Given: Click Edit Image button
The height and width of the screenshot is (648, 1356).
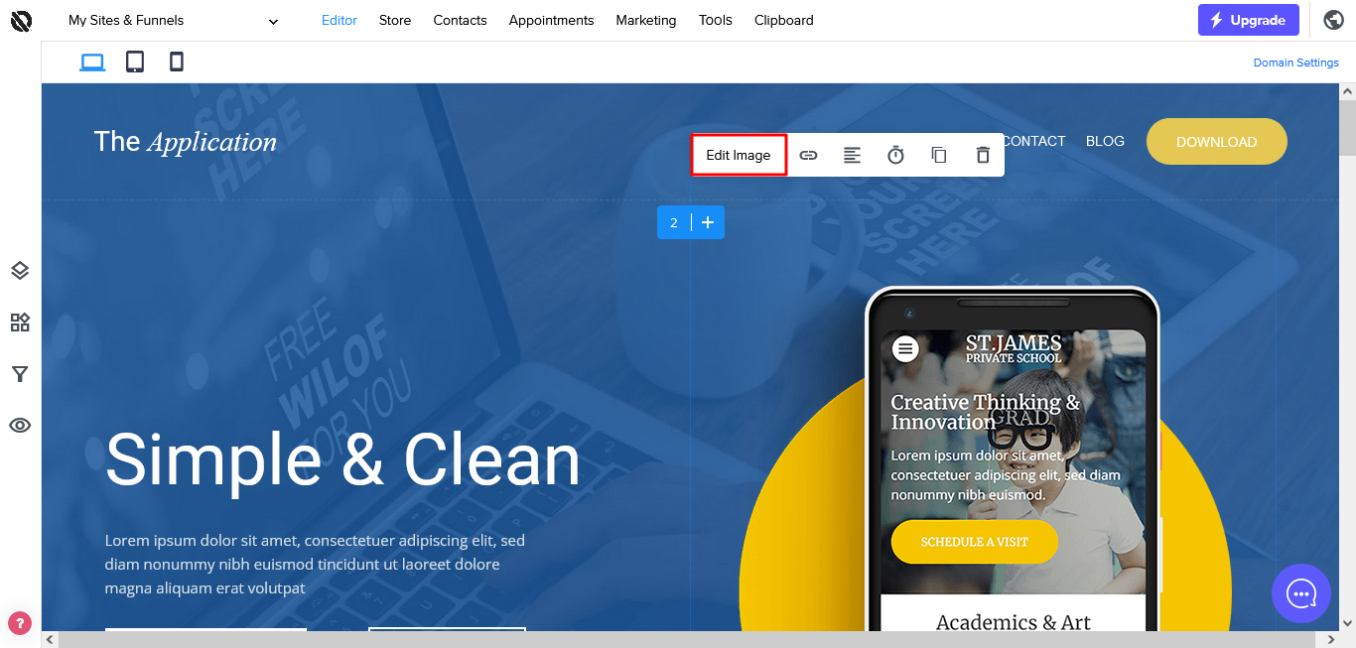Looking at the screenshot, I should pos(739,155).
